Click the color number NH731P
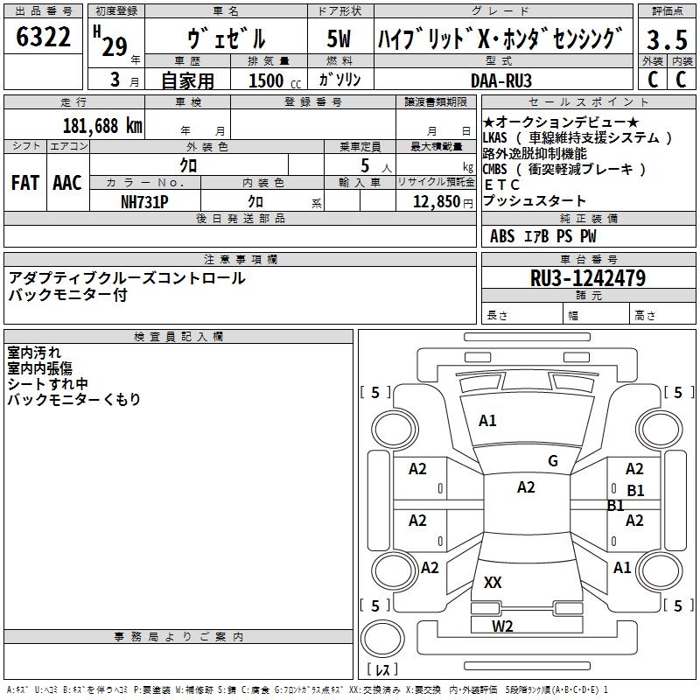The image size is (700, 700). click(144, 202)
